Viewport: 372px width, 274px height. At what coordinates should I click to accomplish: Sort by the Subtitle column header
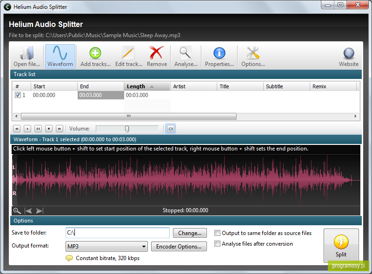tap(286, 86)
